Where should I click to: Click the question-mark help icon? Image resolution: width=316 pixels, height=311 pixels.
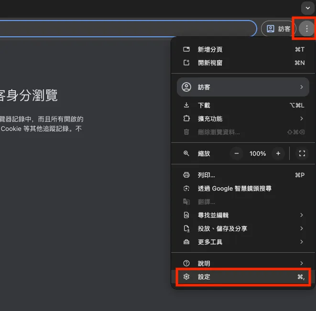[186, 263]
